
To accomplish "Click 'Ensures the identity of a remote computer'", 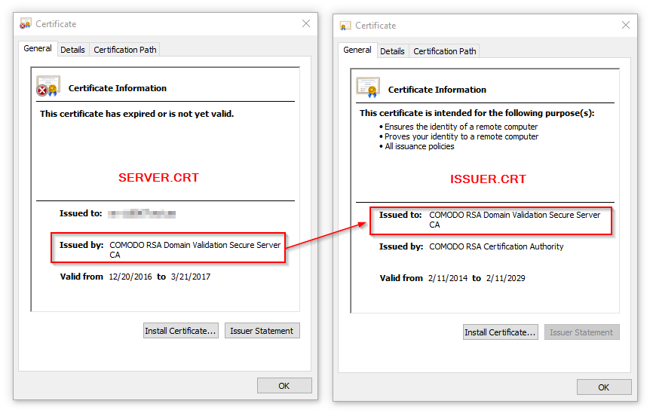I will click(461, 127).
